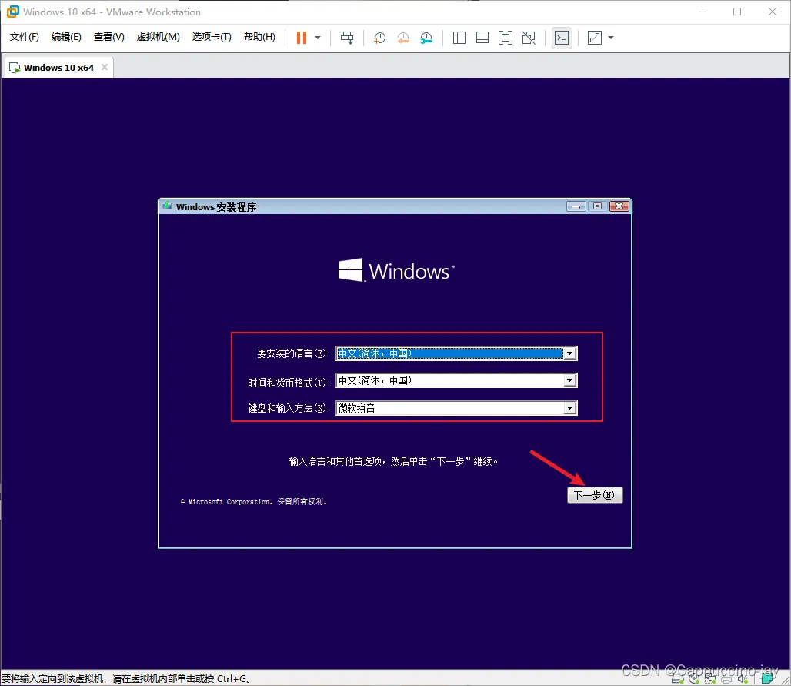Image resolution: width=791 pixels, height=686 pixels.
Task: Close the Windows 安装程序 dialog
Action: (619, 206)
